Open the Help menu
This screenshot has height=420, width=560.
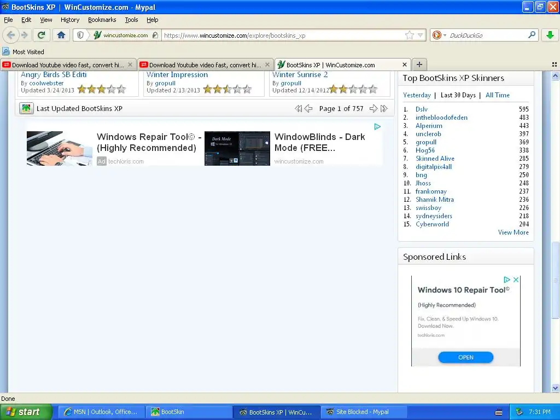[x=152, y=20]
